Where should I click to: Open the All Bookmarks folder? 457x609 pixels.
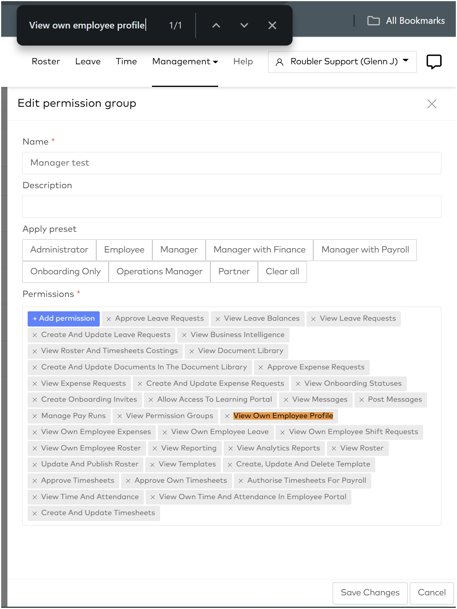(406, 21)
